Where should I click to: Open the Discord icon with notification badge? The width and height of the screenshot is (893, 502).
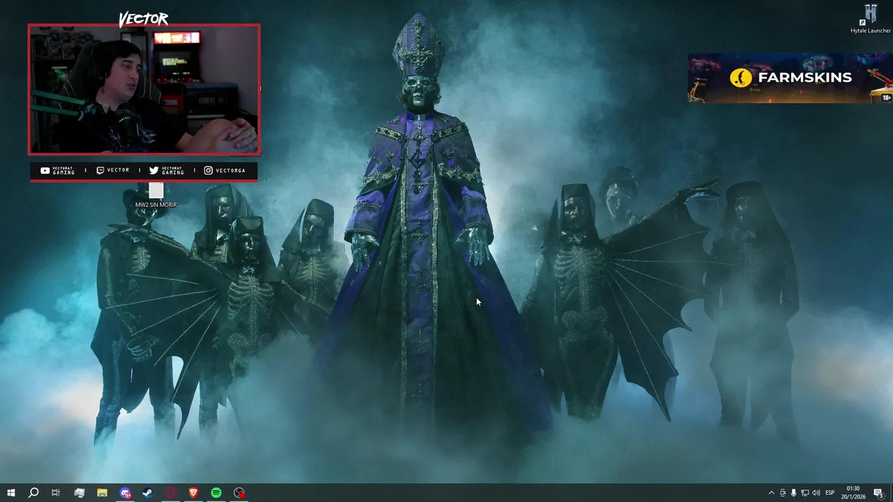pyautogui.click(x=125, y=493)
